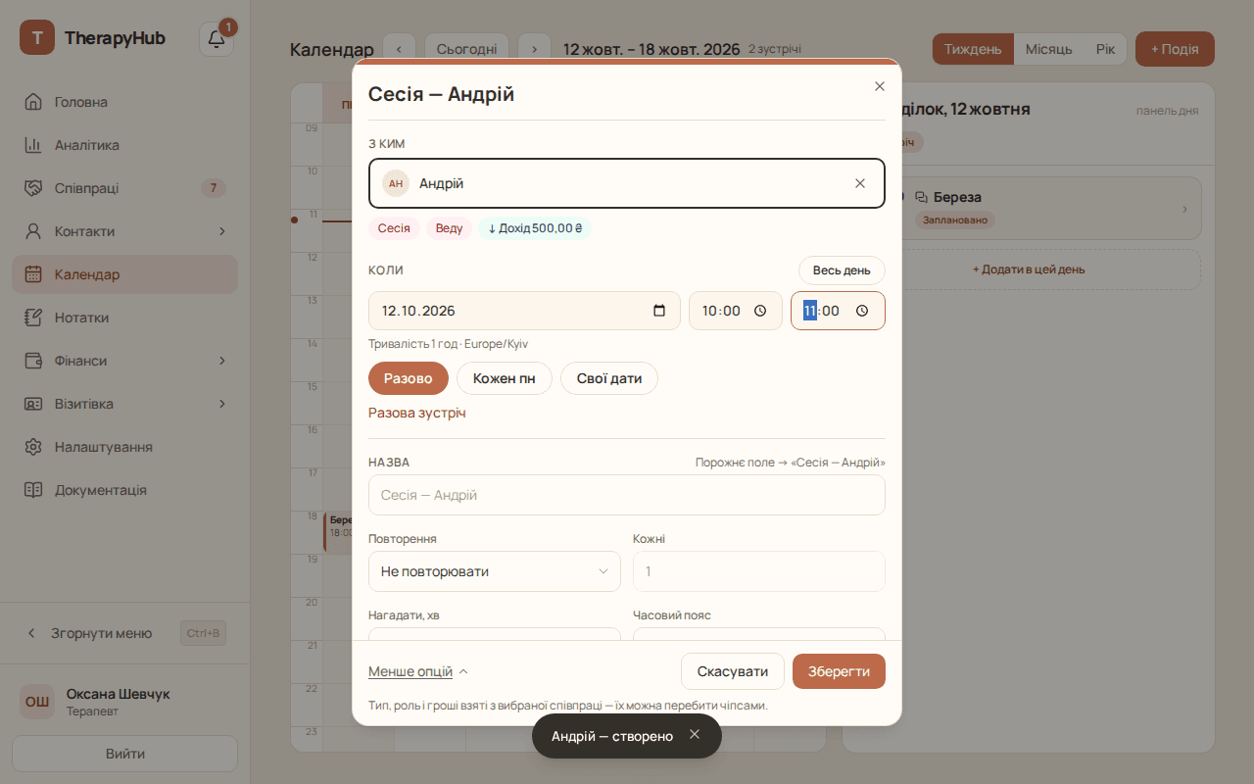Clear the selected contact Андрій
Image resolution: width=1254 pixels, height=784 pixels.
[860, 183]
